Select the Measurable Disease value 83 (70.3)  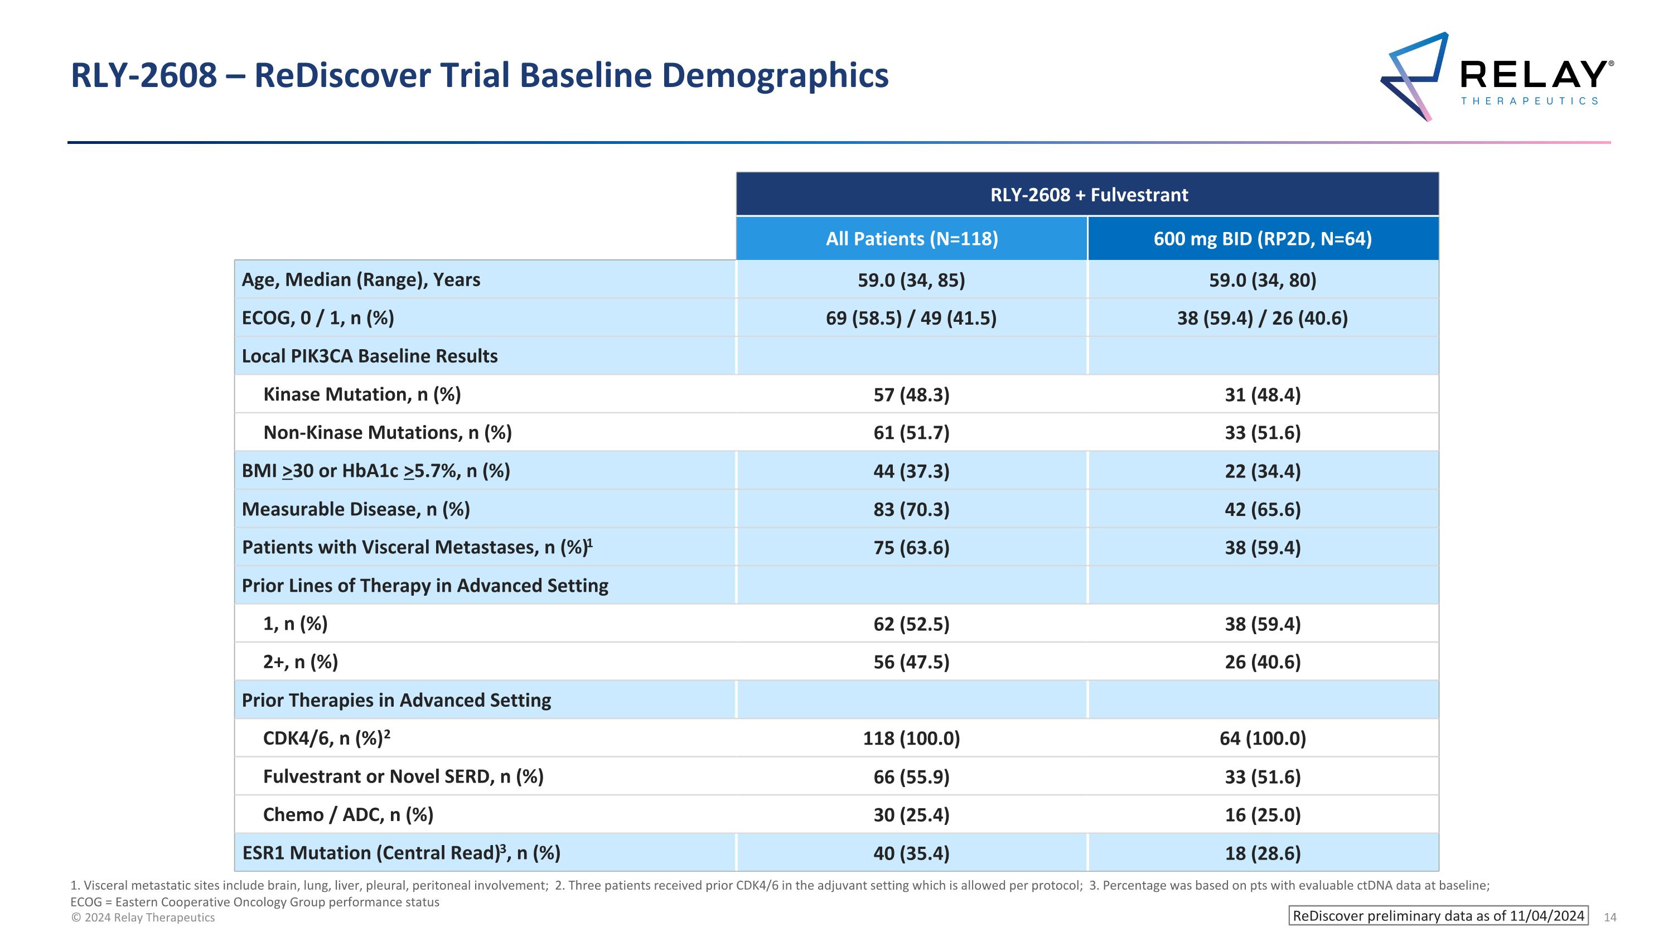tap(911, 509)
